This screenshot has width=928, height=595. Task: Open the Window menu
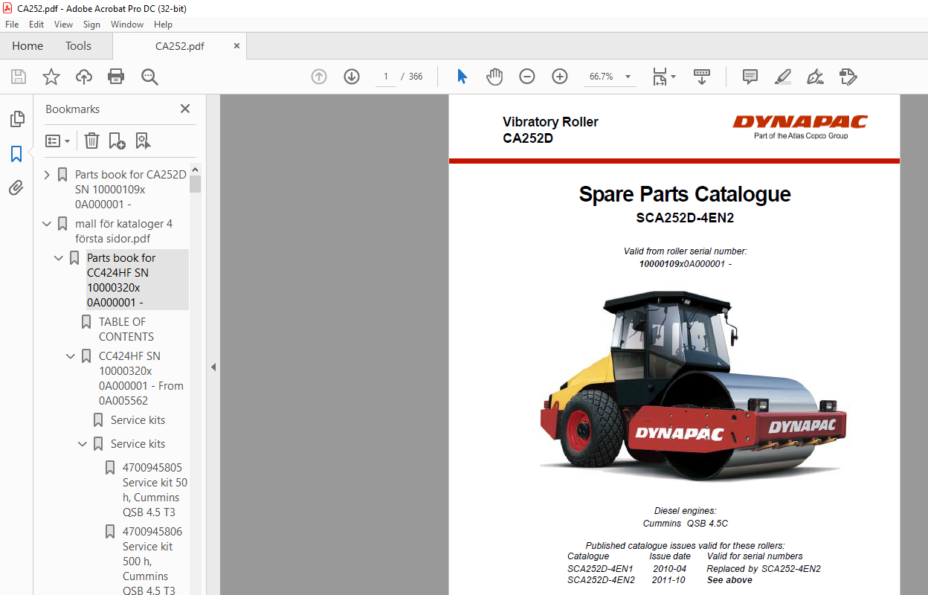tap(127, 25)
